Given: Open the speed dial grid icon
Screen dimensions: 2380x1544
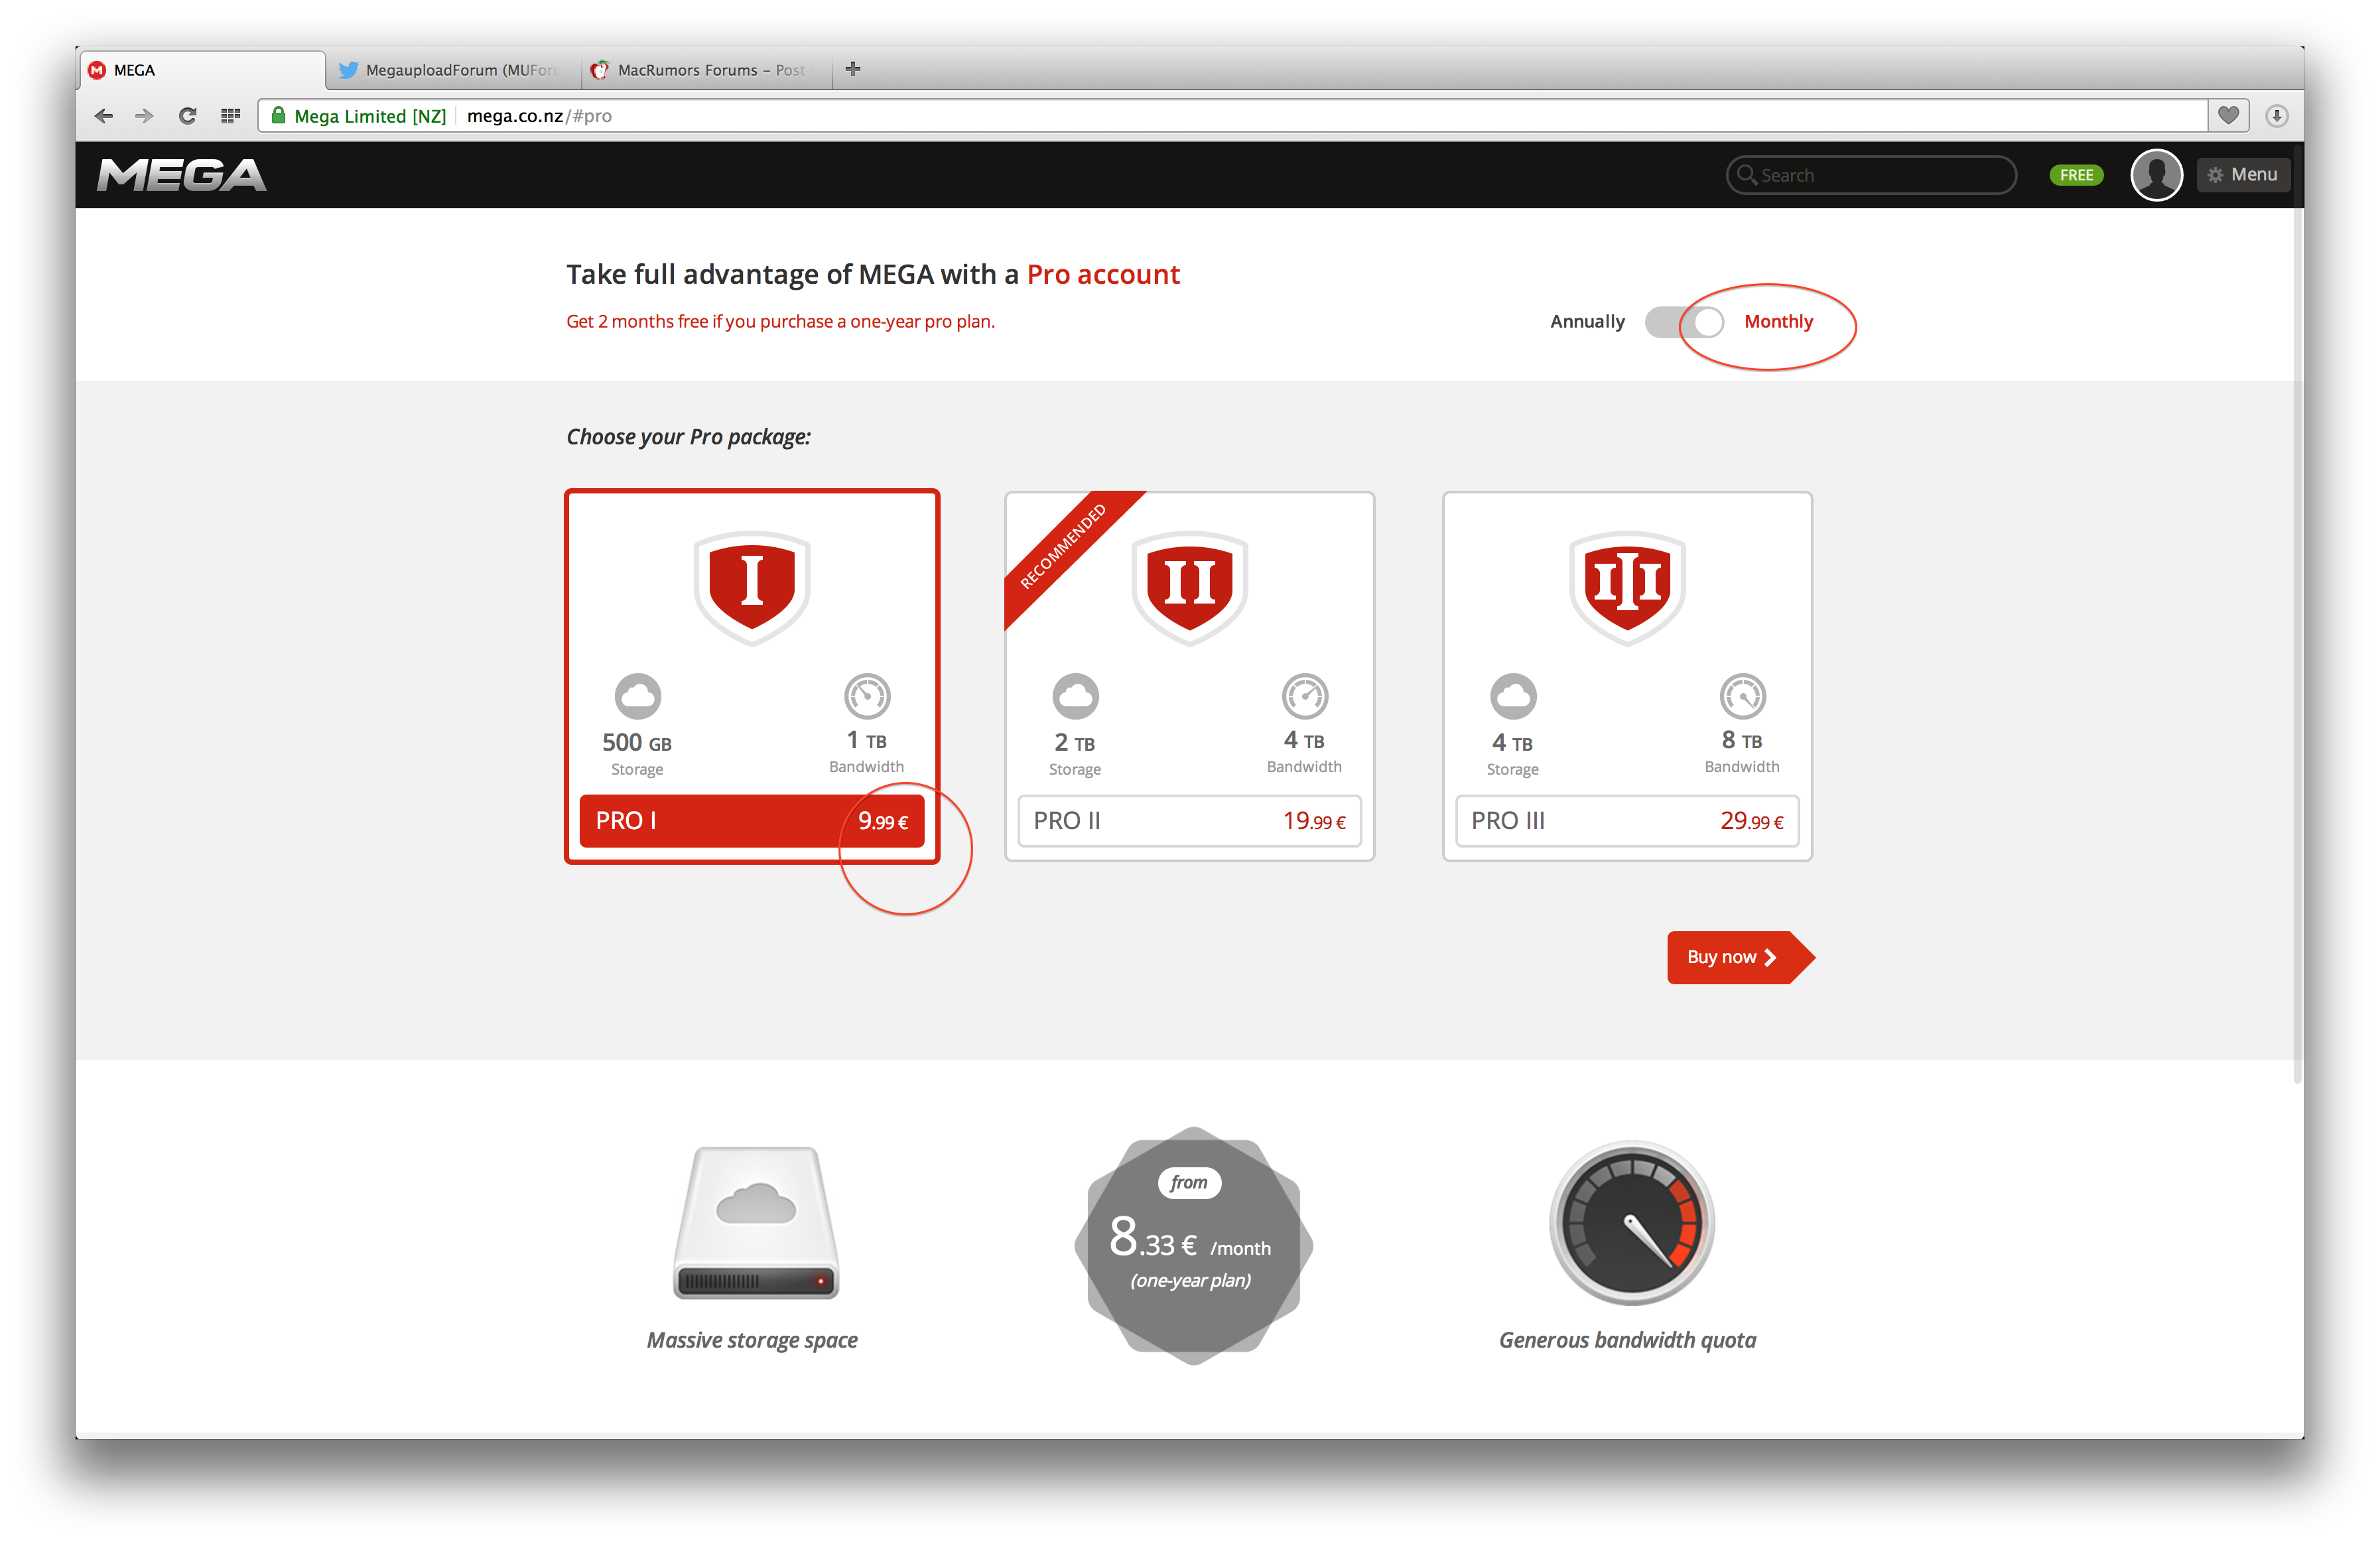Looking at the screenshot, I should 231,116.
